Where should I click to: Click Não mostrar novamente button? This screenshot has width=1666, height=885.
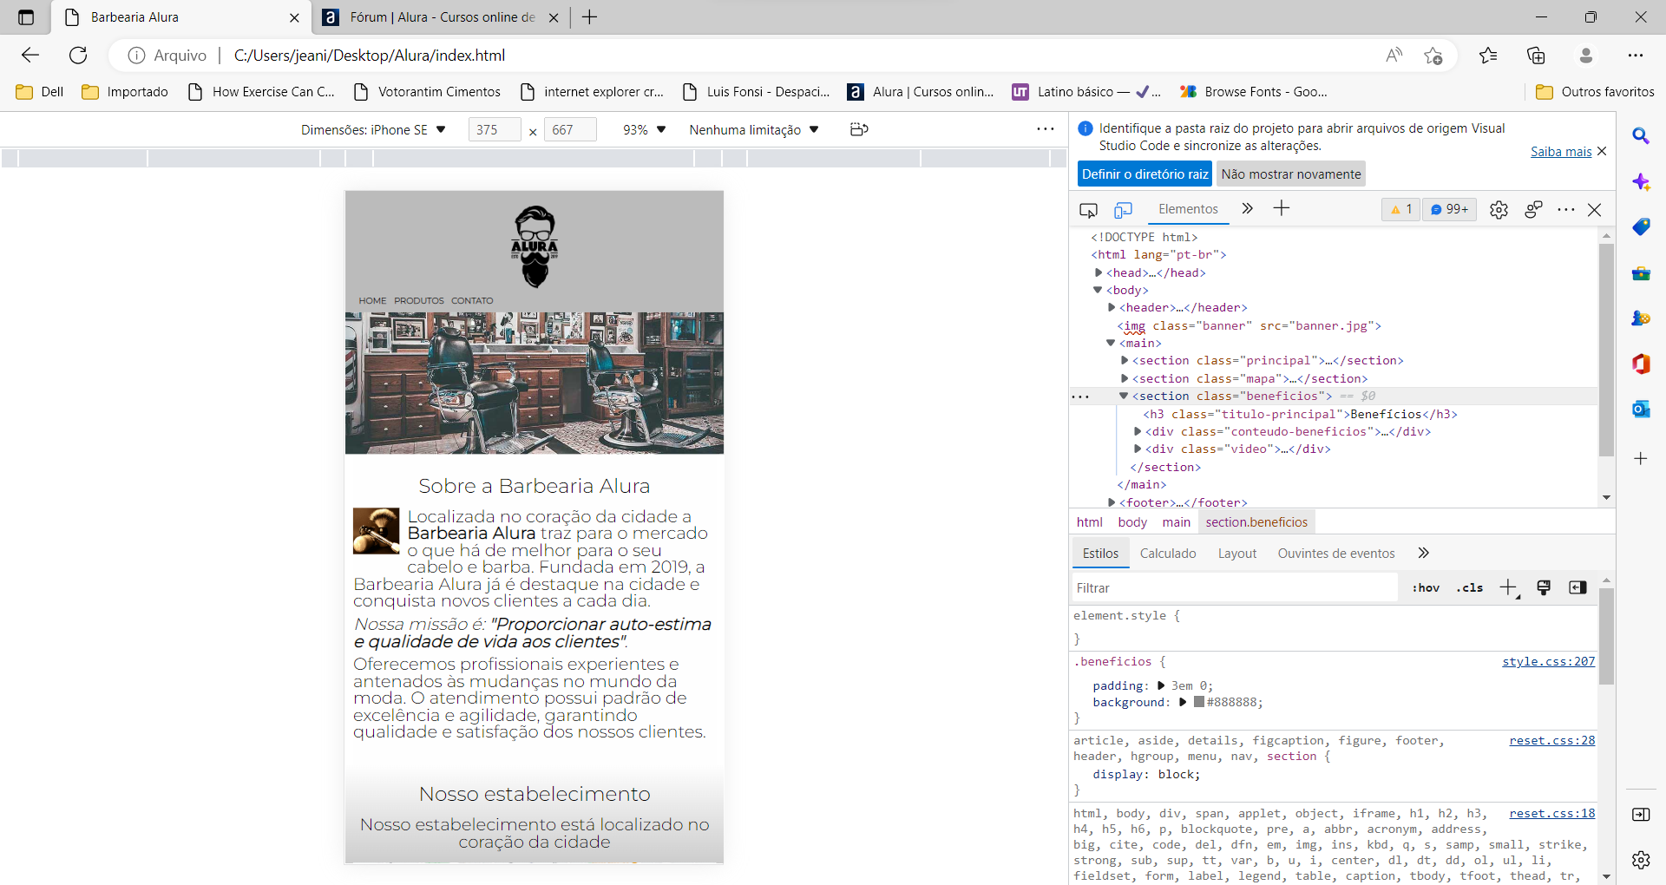1291,174
